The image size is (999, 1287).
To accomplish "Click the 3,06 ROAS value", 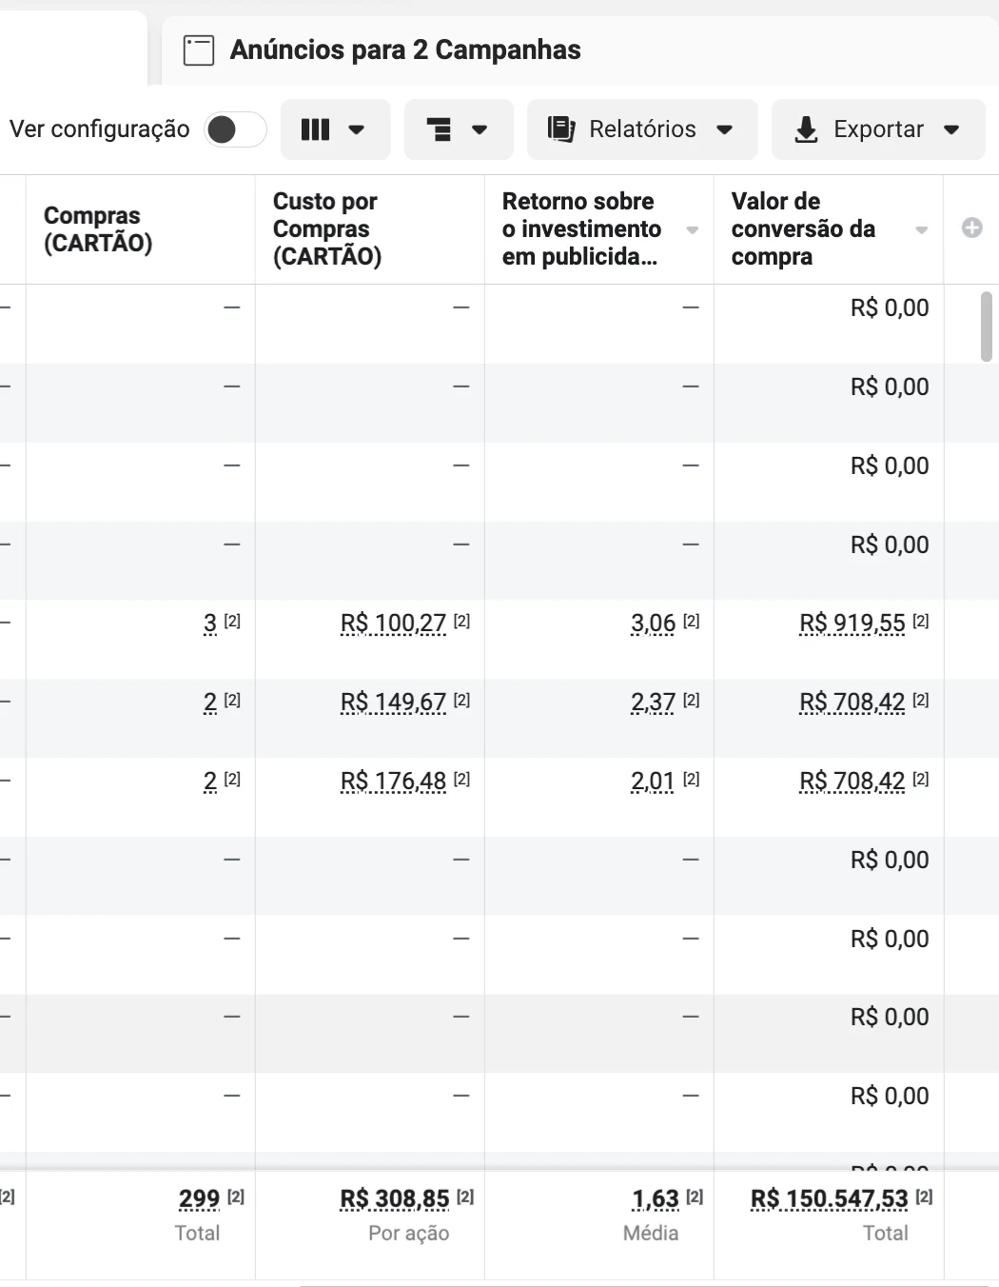I will point(653,624).
